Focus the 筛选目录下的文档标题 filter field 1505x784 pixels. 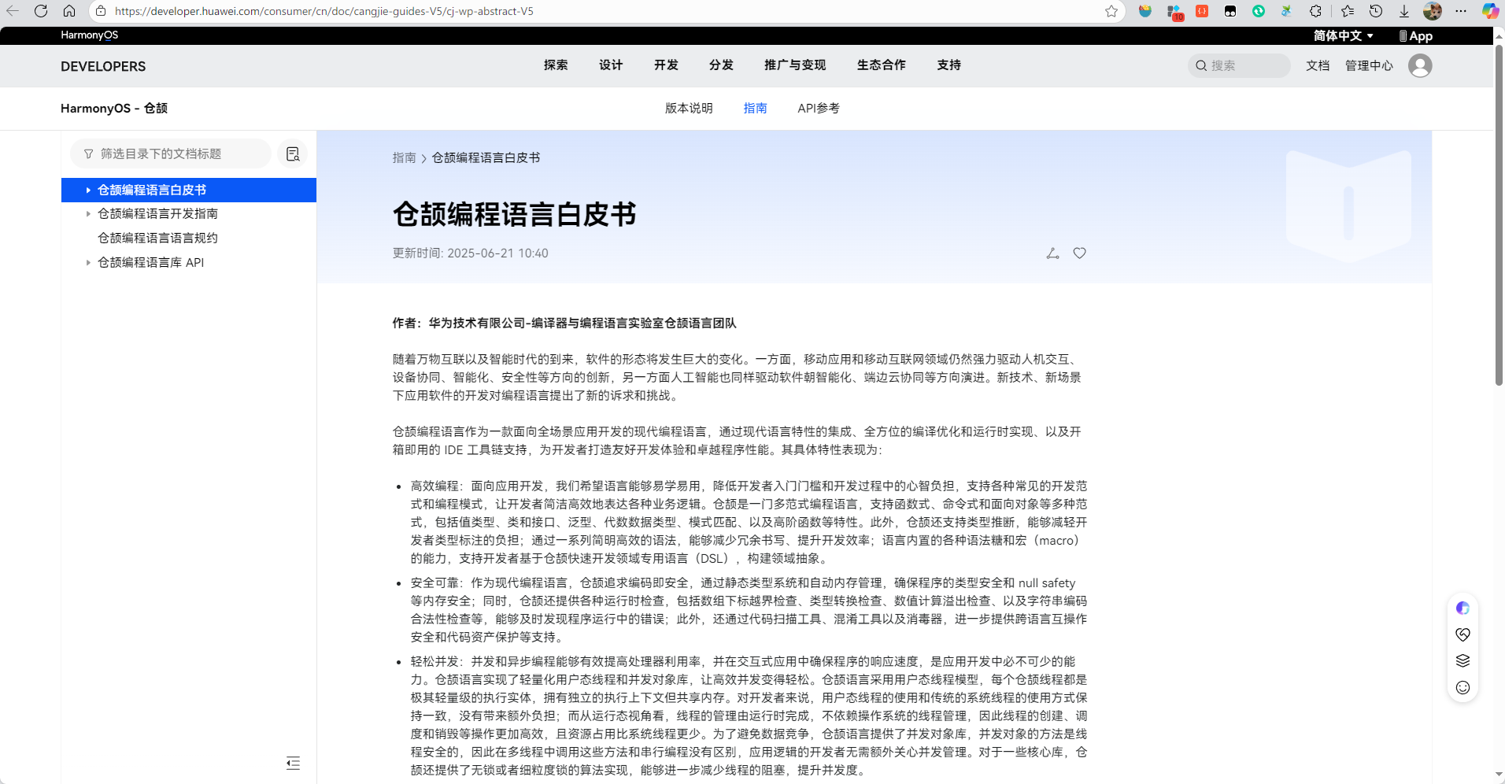pyautogui.click(x=171, y=154)
